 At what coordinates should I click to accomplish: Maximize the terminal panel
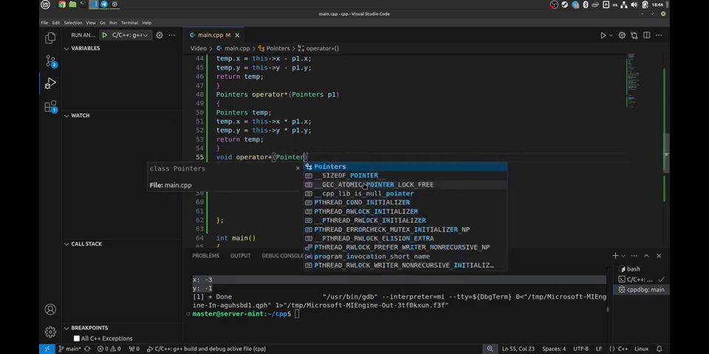(x=647, y=256)
